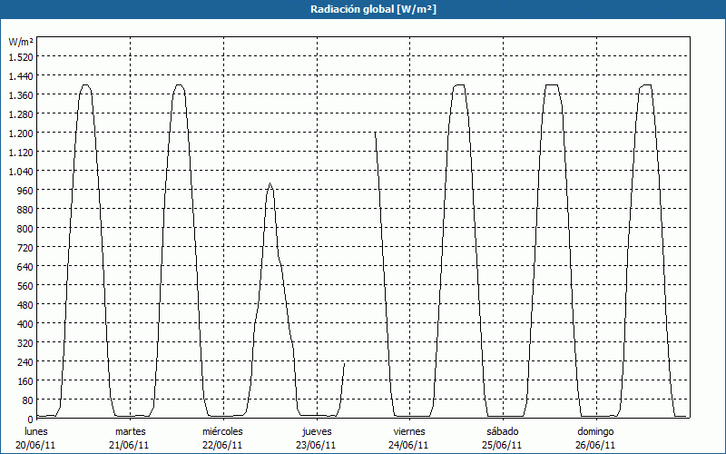Image resolution: width=726 pixels, height=454 pixels.
Task: Click the 26/06/11 date label
Action: tap(595, 445)
